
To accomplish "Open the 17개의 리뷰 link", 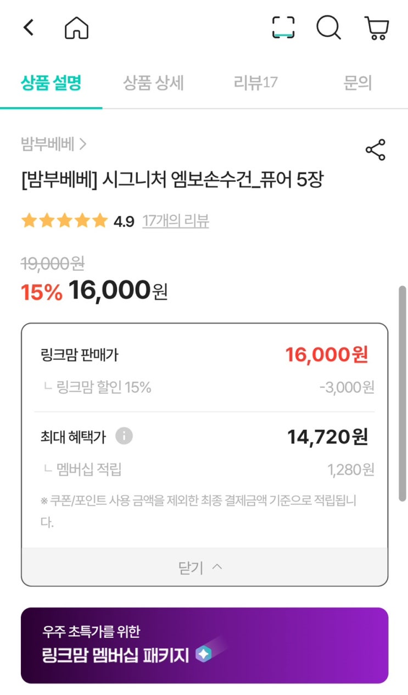I will [176, 221].
